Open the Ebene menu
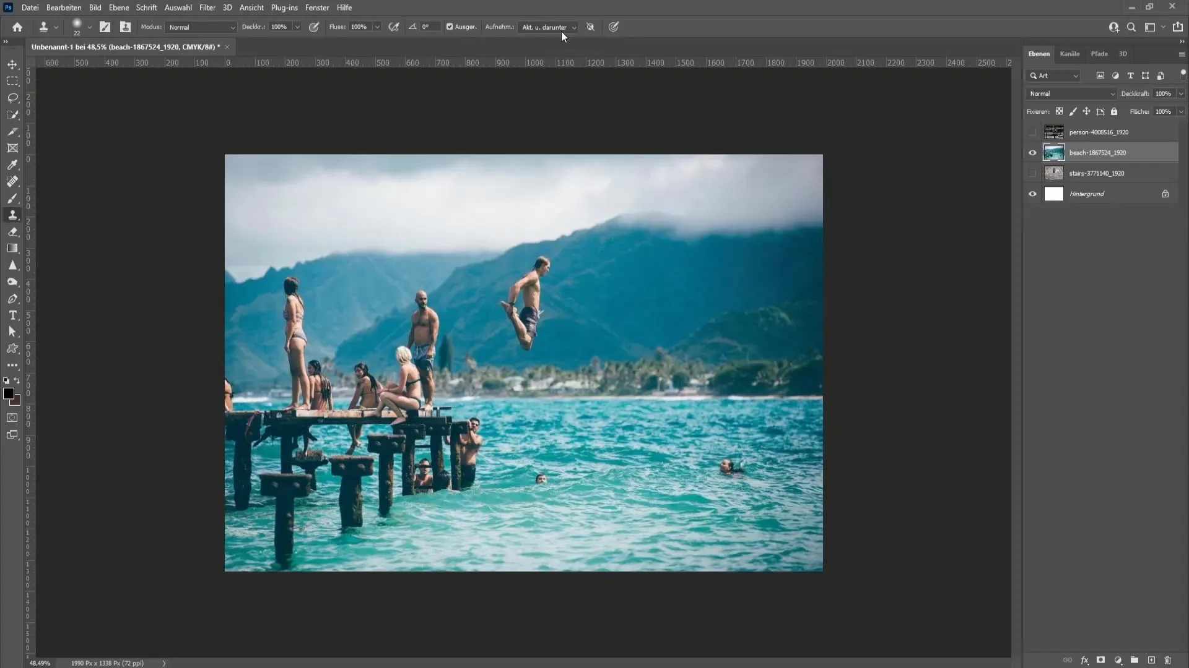The height and width of the screenshot is (668, 1189). pyautogui.click(x=117, y=7)
